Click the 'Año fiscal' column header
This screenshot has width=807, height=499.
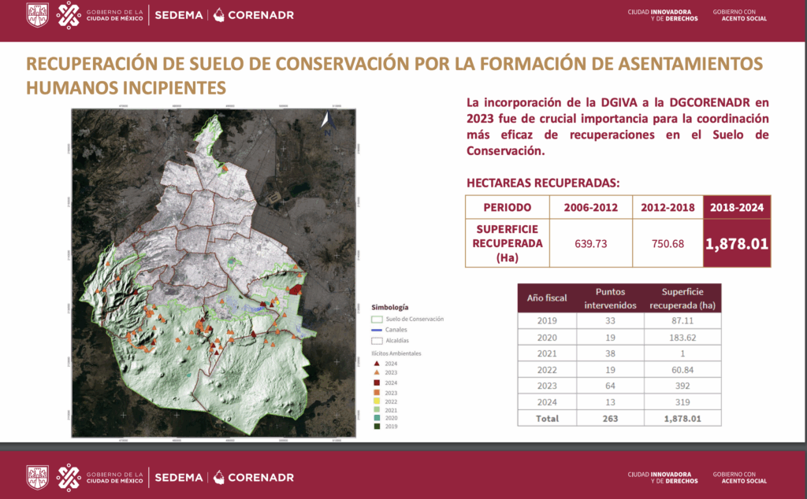coord(545,299)
